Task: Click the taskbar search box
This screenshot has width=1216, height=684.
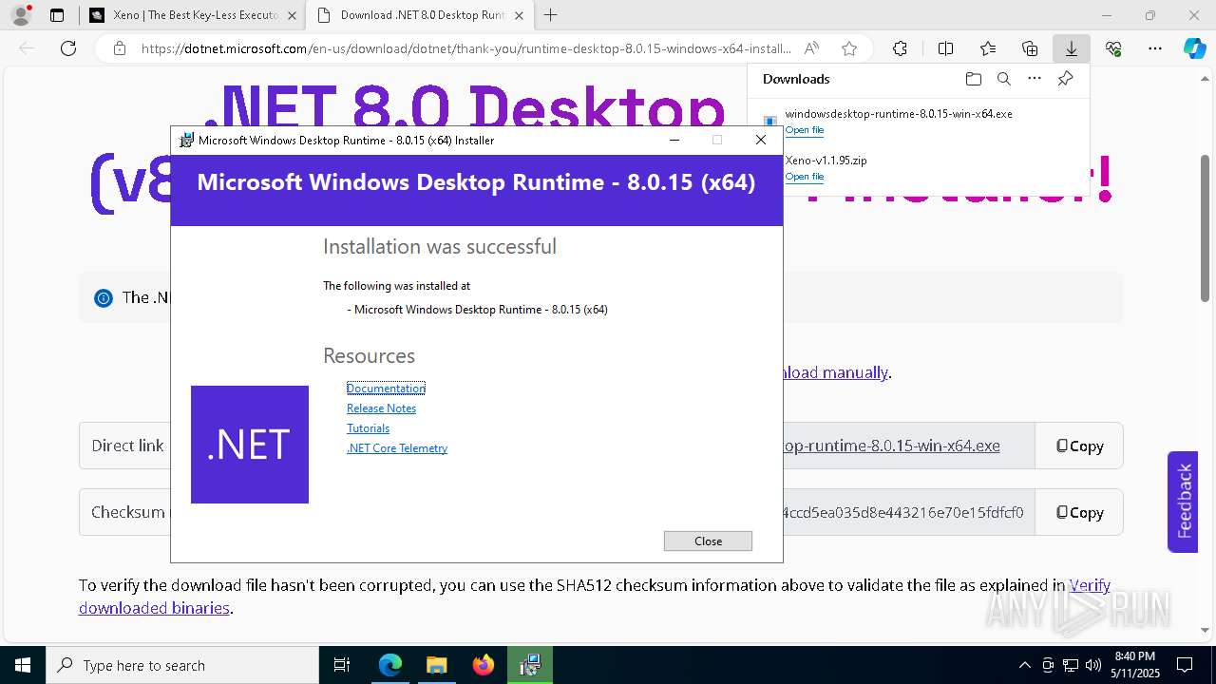Action: point(182,665)
